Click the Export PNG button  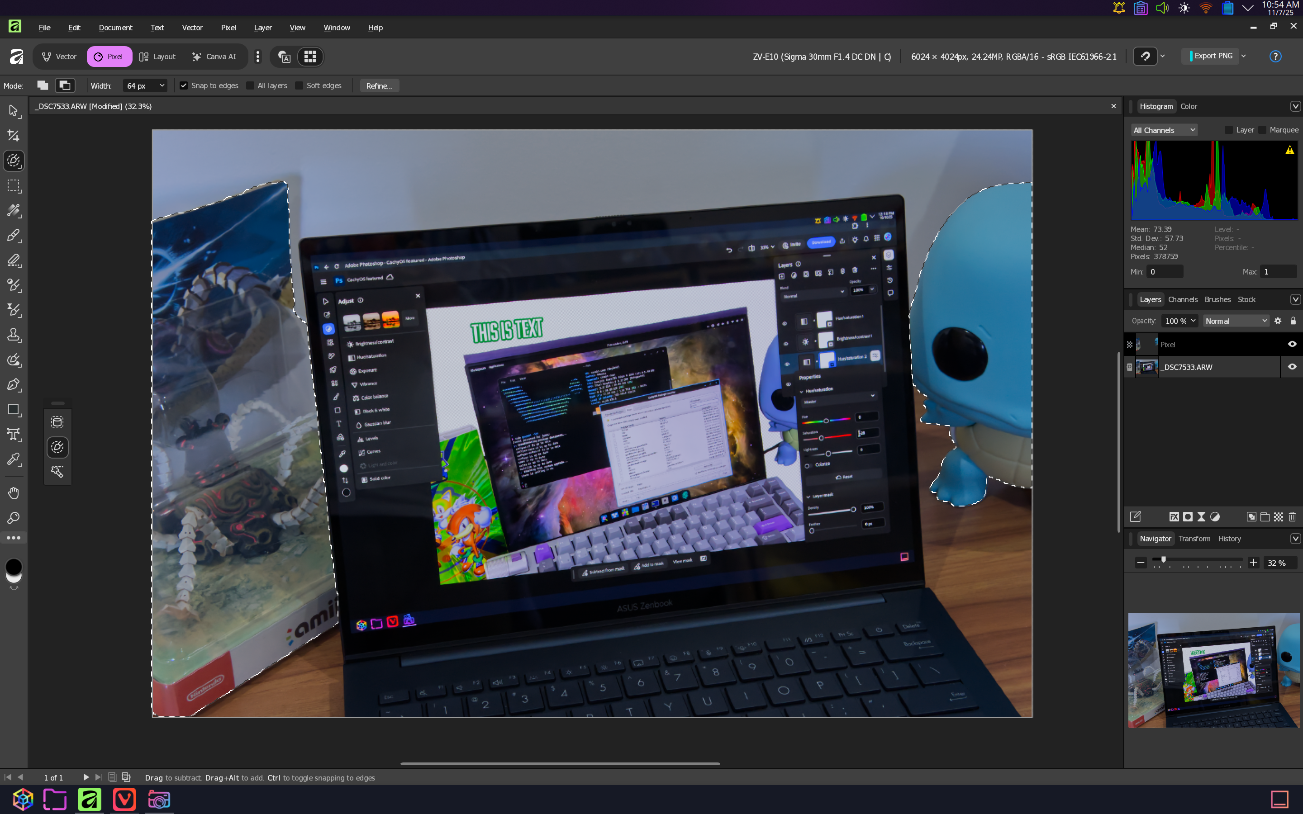(1210, 56)
